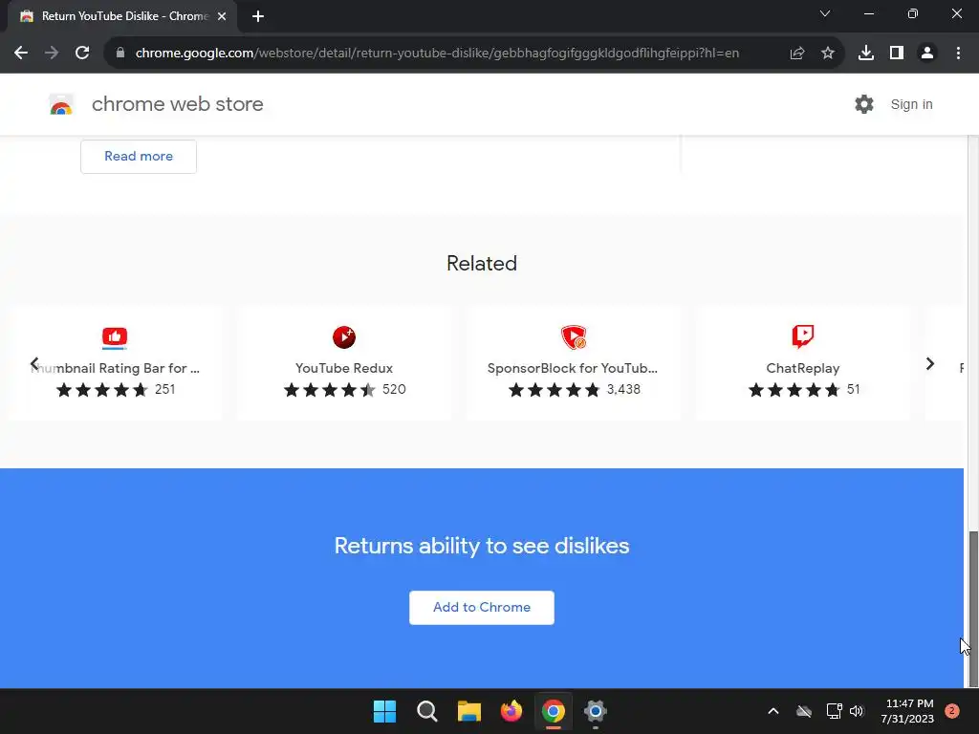Viewport: 979px width, 734px height.
Task: Click Chrome icon in the taskbar
Action: pos(554,711)
